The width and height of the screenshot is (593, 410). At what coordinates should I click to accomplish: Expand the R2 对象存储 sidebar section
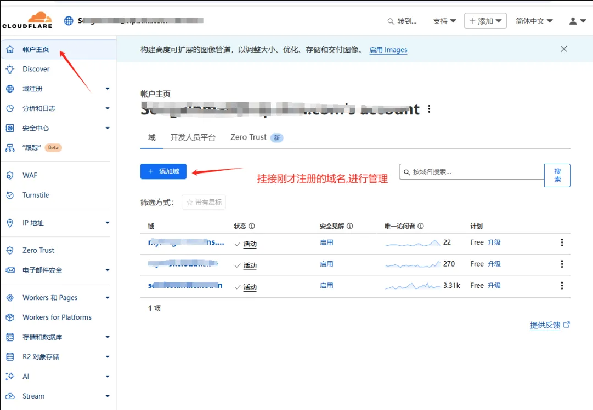(108, 357)
